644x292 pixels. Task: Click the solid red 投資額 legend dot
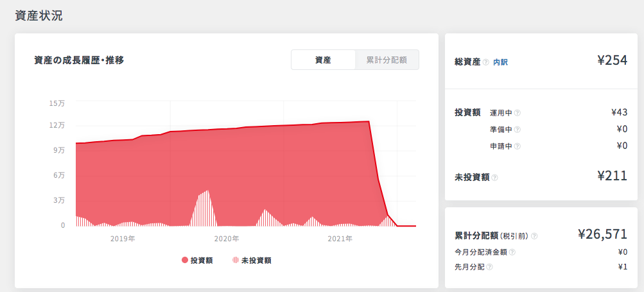click(x=185, y=261)
